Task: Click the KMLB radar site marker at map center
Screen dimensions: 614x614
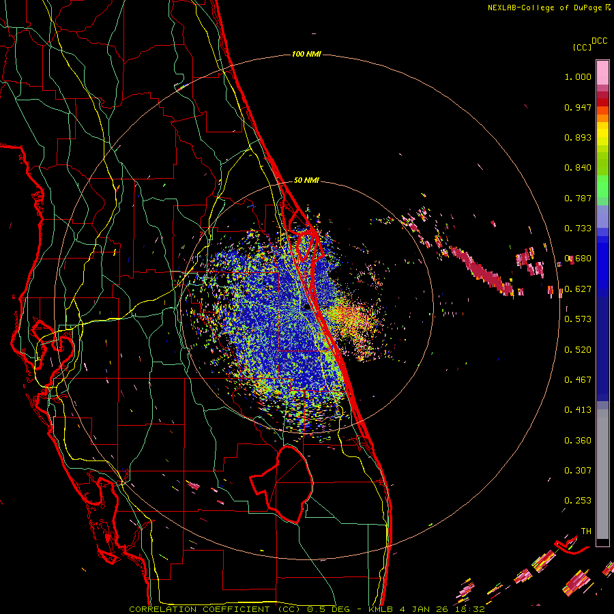Action: 306,308
